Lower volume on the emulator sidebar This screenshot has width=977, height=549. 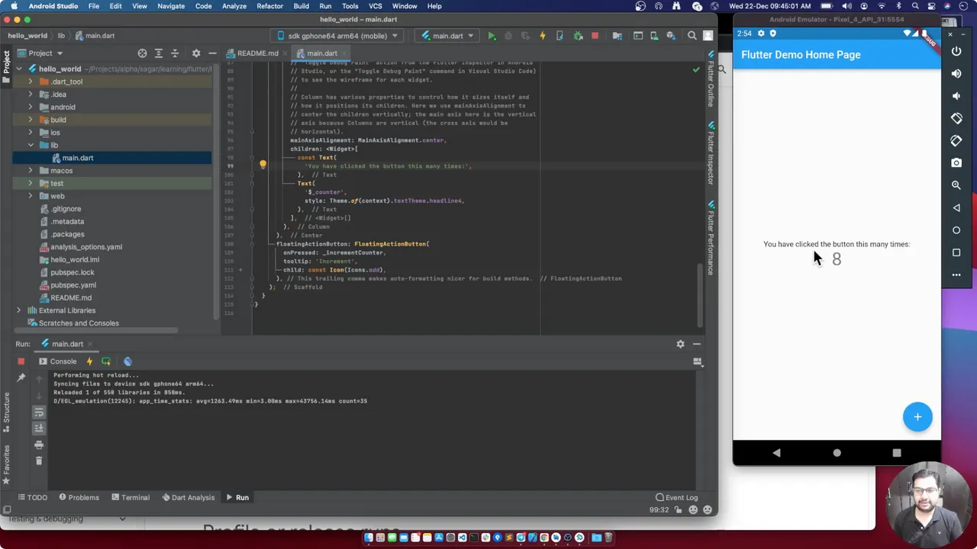coord(956,96)
